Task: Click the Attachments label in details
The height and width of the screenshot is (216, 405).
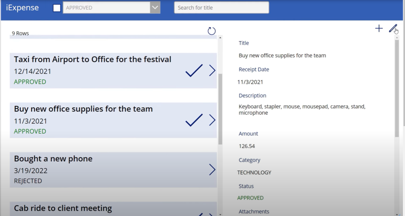Action: tap(254, 212)
